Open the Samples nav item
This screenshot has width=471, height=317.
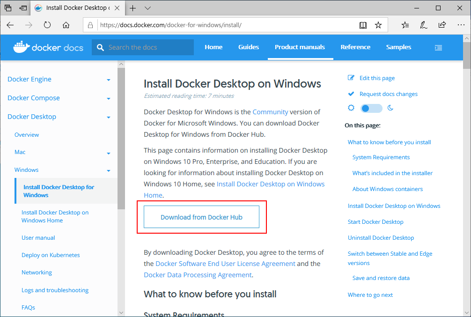point(398,47)
